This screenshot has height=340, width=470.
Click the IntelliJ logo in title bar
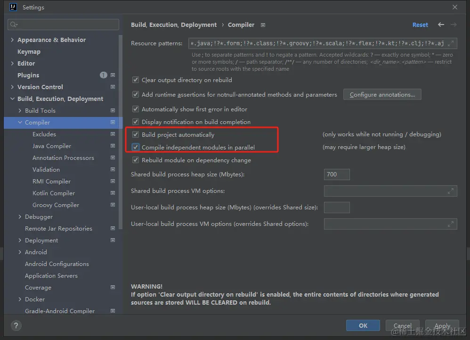coord(13,7)
